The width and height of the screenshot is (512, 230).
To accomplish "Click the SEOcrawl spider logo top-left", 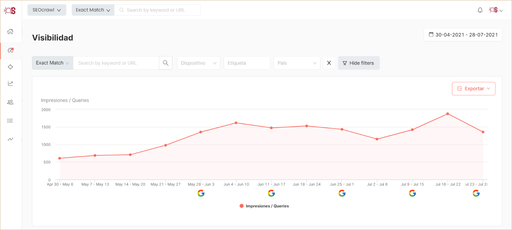I will (x=10, y=10).
